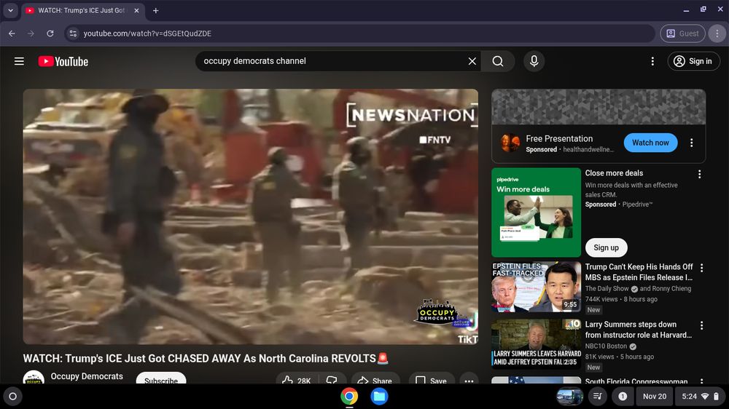The image size is (729, 409).
Task: Search with your voice microphone
Action: (534, 61)
